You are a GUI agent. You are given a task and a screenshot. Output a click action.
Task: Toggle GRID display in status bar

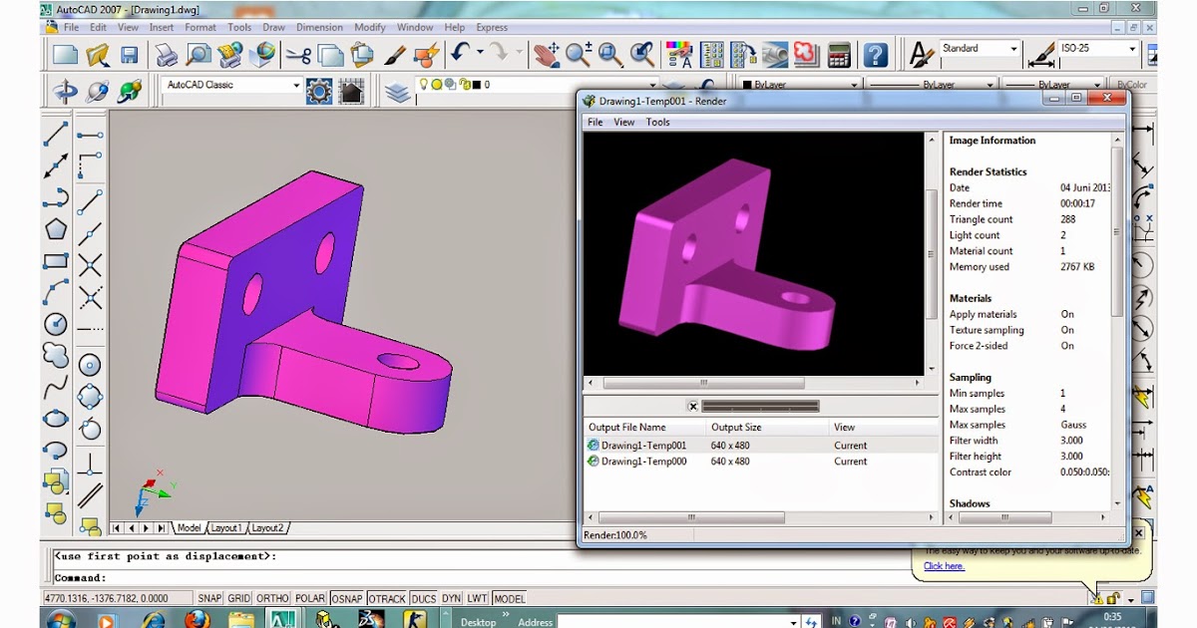click(x=239, y=598)
